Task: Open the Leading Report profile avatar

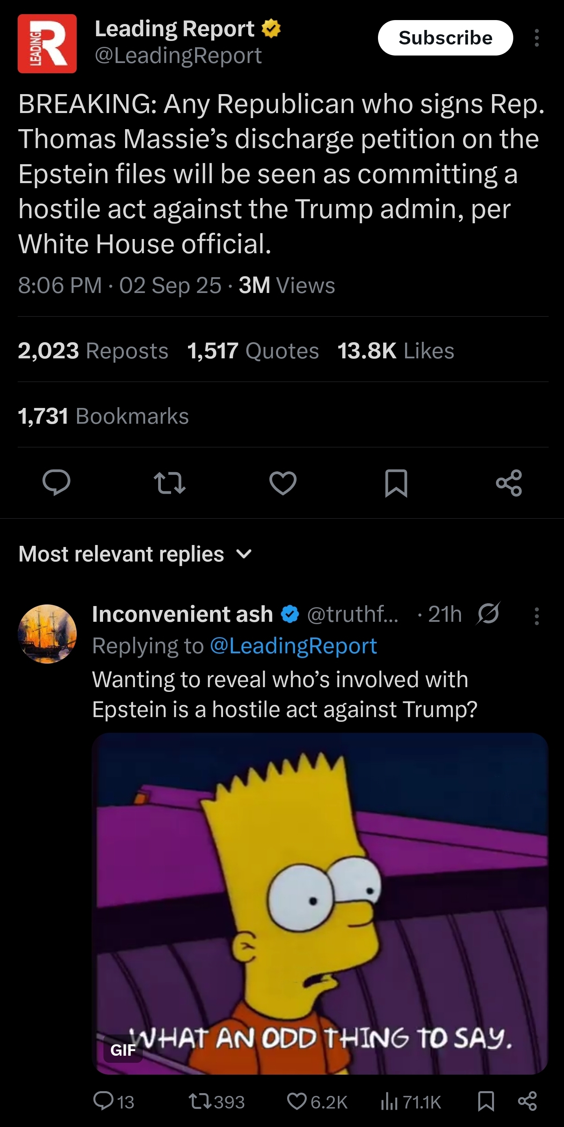Action: [47, 43]
